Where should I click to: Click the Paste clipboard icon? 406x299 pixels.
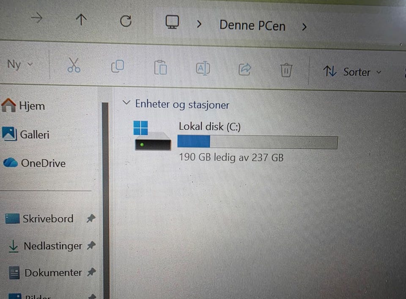tap(160, 67)
